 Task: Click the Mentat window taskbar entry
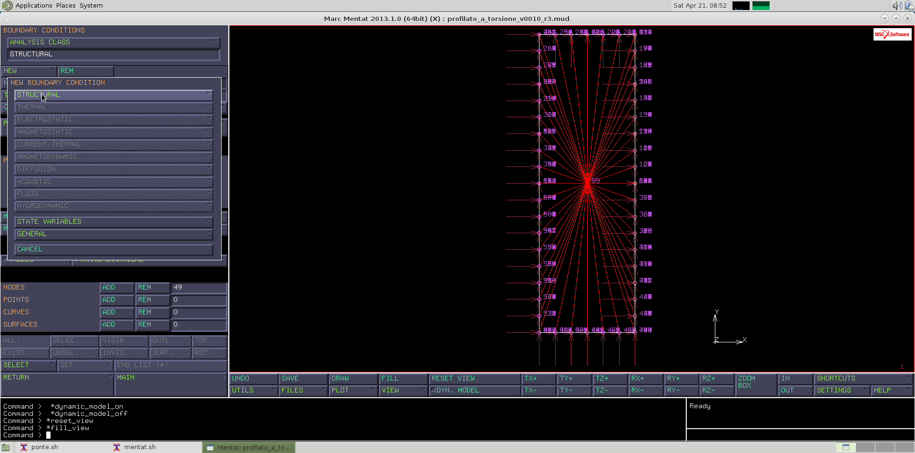(249, 447)
